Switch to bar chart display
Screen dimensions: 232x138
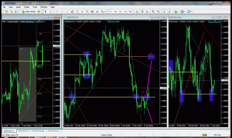click(137, 11)
